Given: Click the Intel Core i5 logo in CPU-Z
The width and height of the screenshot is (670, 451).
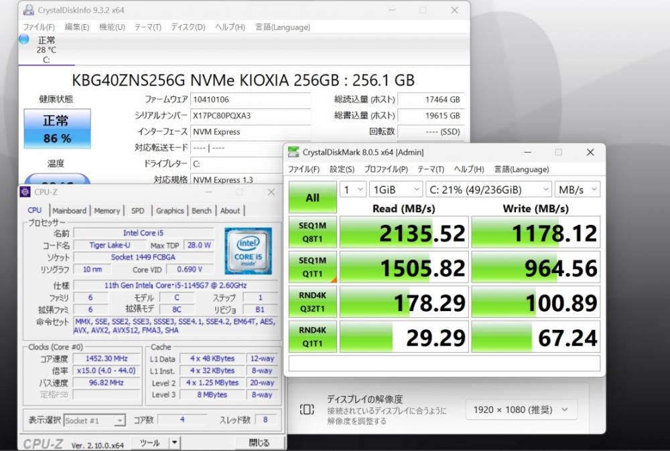Looking at the screenshot, I should click(249, 250).
